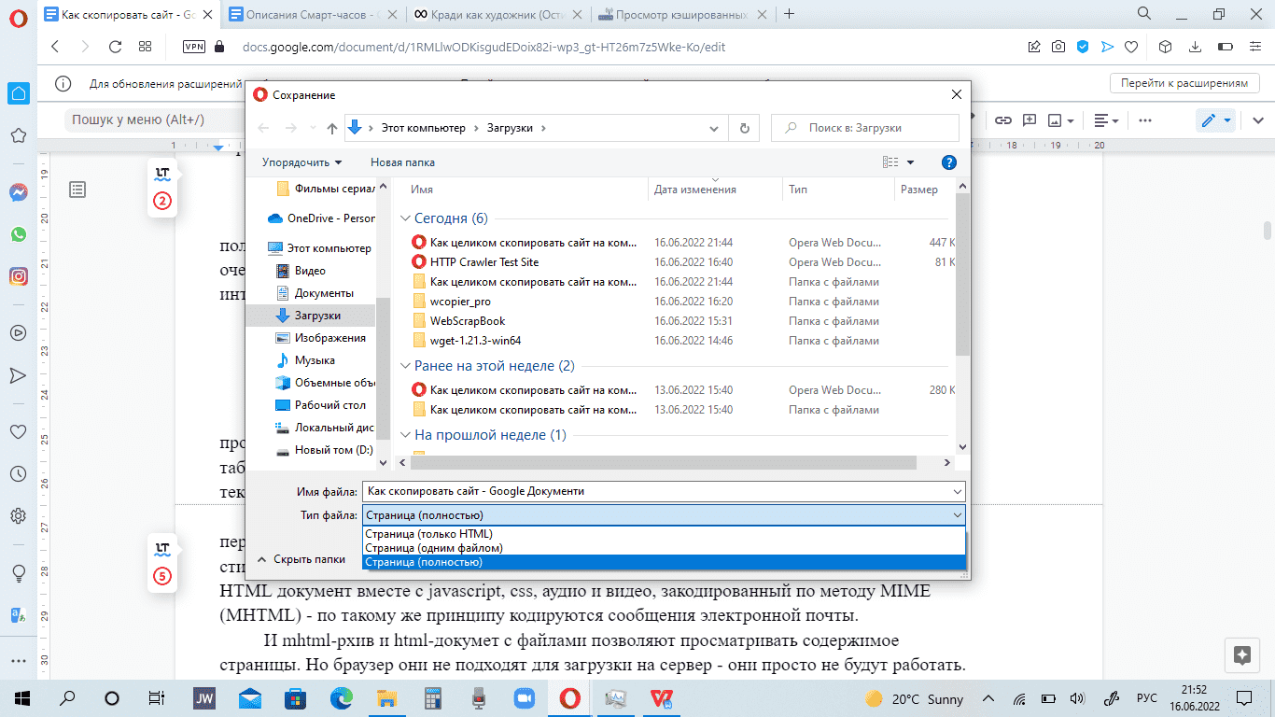Collapse the Сегодня (6) group

coord(406,218)
